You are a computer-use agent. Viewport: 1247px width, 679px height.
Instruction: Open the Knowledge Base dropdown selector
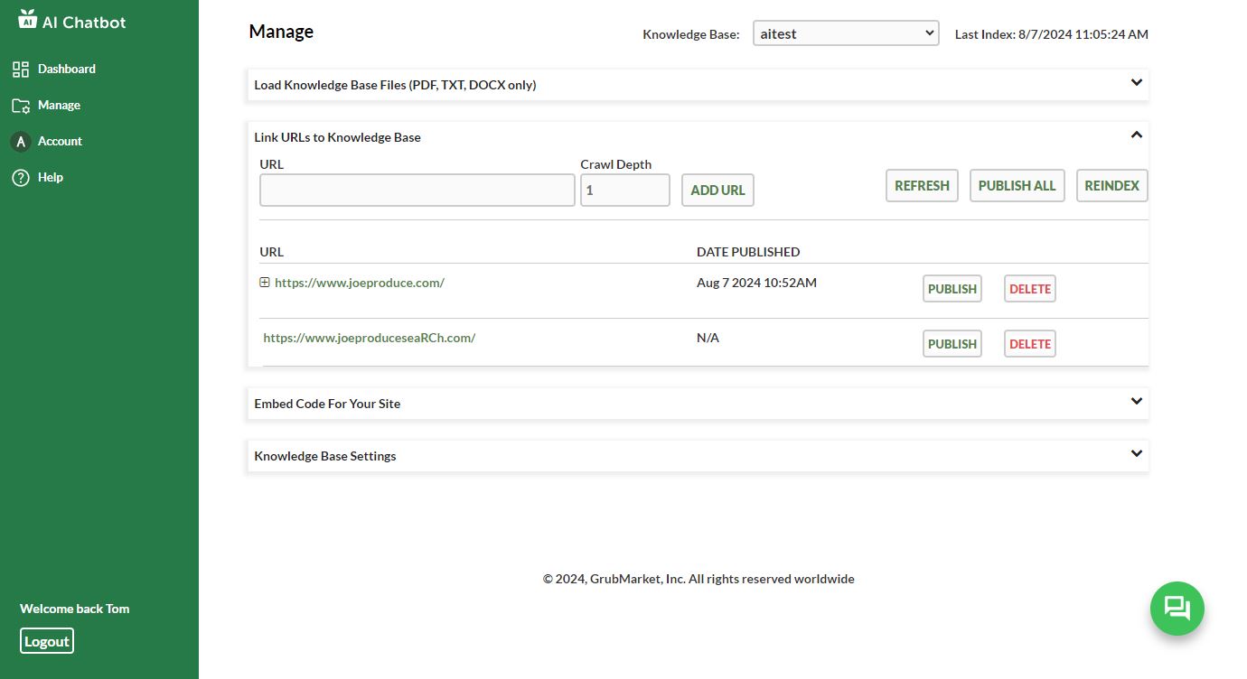[846, 33]
